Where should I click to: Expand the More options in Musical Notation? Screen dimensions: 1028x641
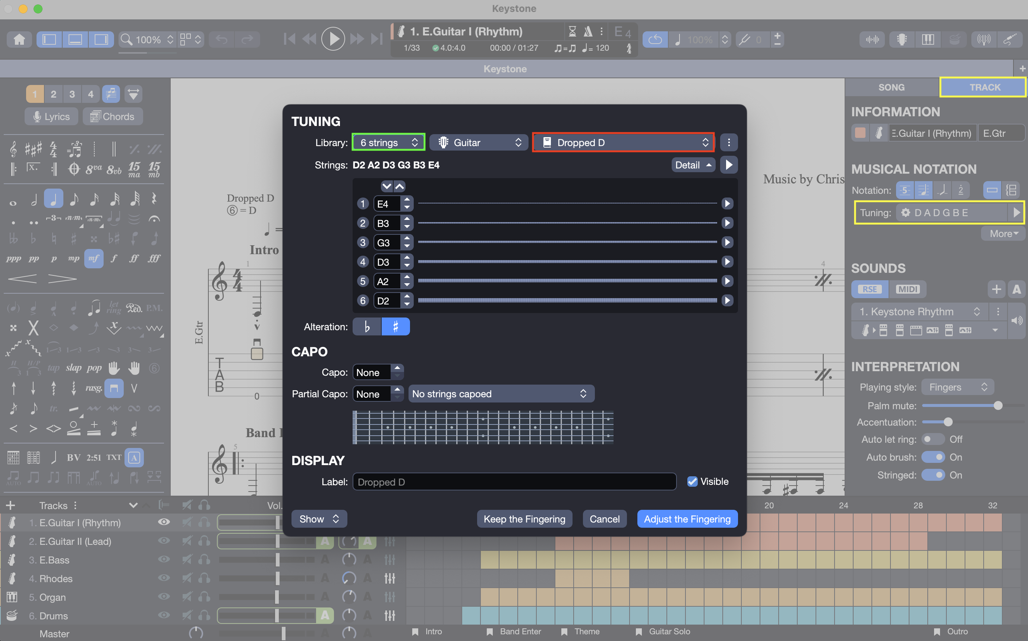(1003, 234)
